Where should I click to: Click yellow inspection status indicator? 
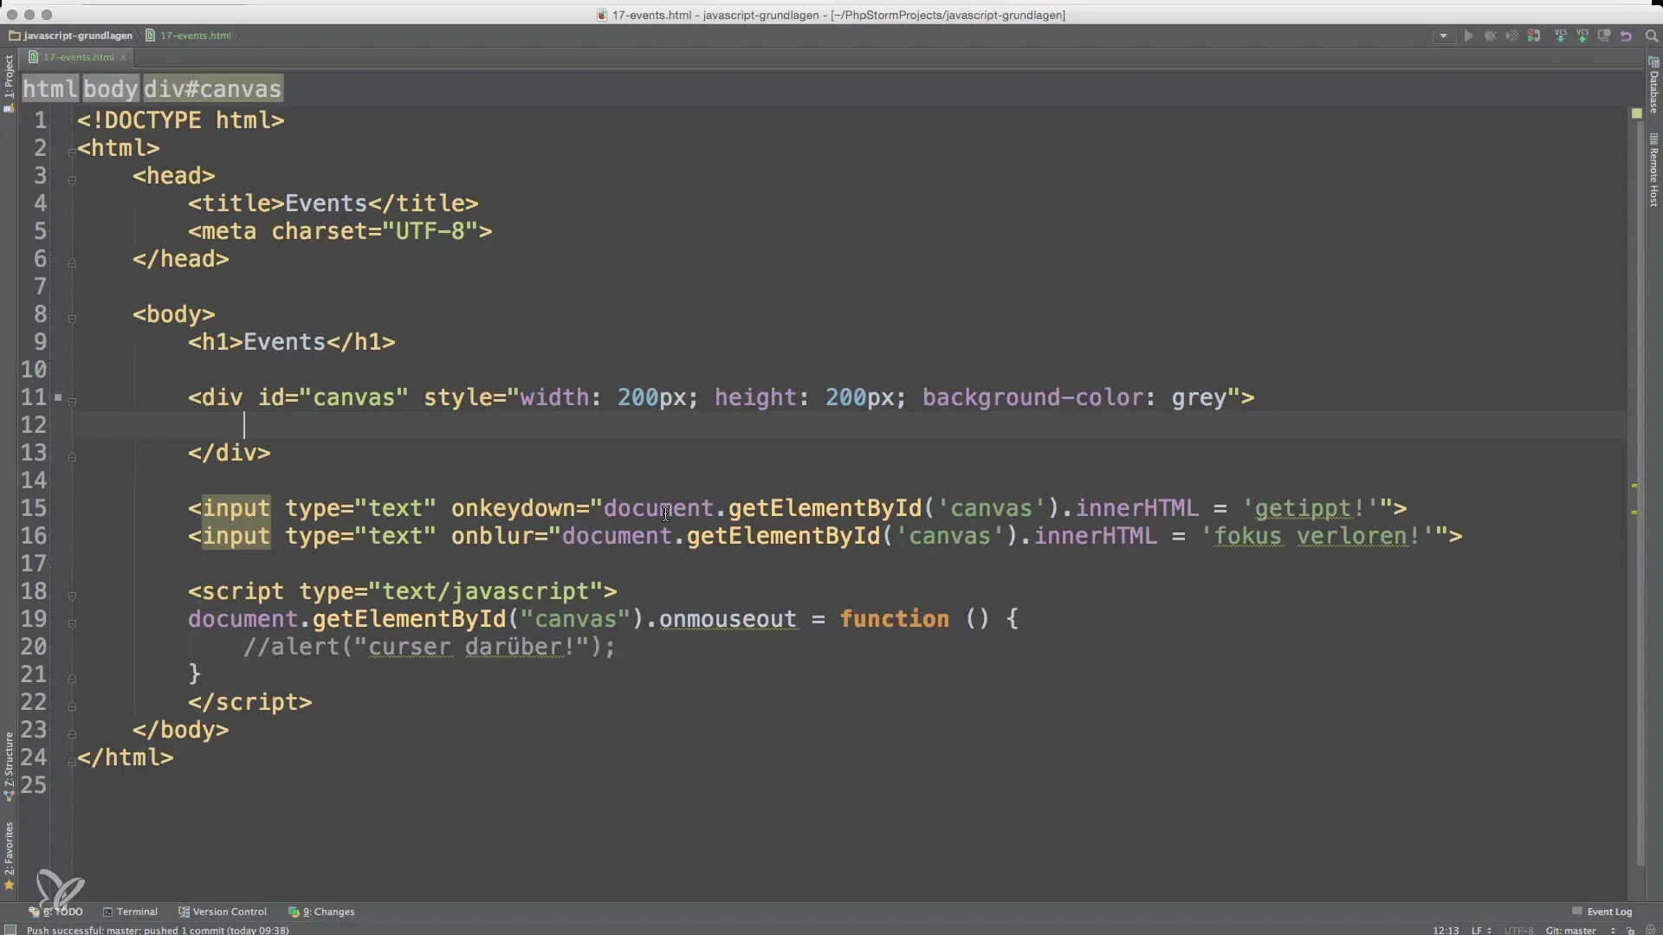tap(1636, 113)
